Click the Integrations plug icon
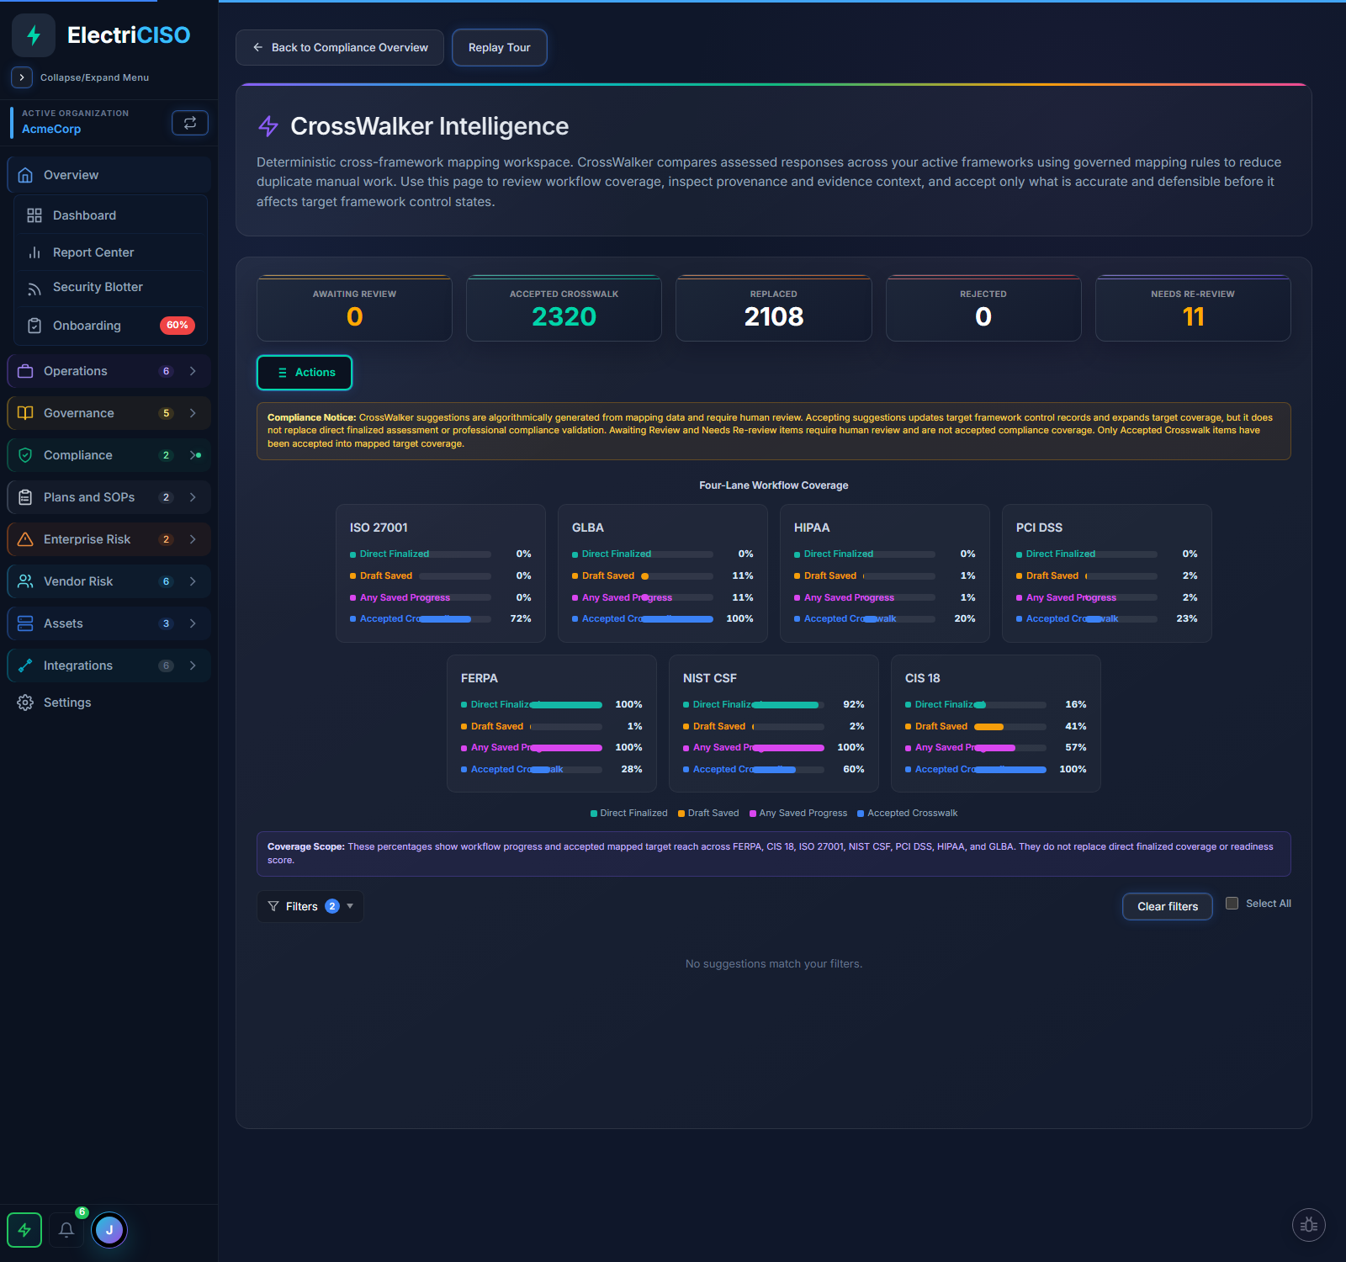This screenshot has width=1346, height=1262. pos(25,665)
